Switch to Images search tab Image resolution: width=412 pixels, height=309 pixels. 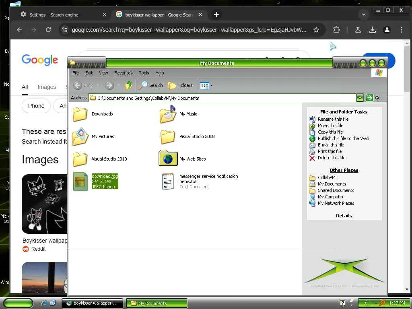click(x=47, y=87)
